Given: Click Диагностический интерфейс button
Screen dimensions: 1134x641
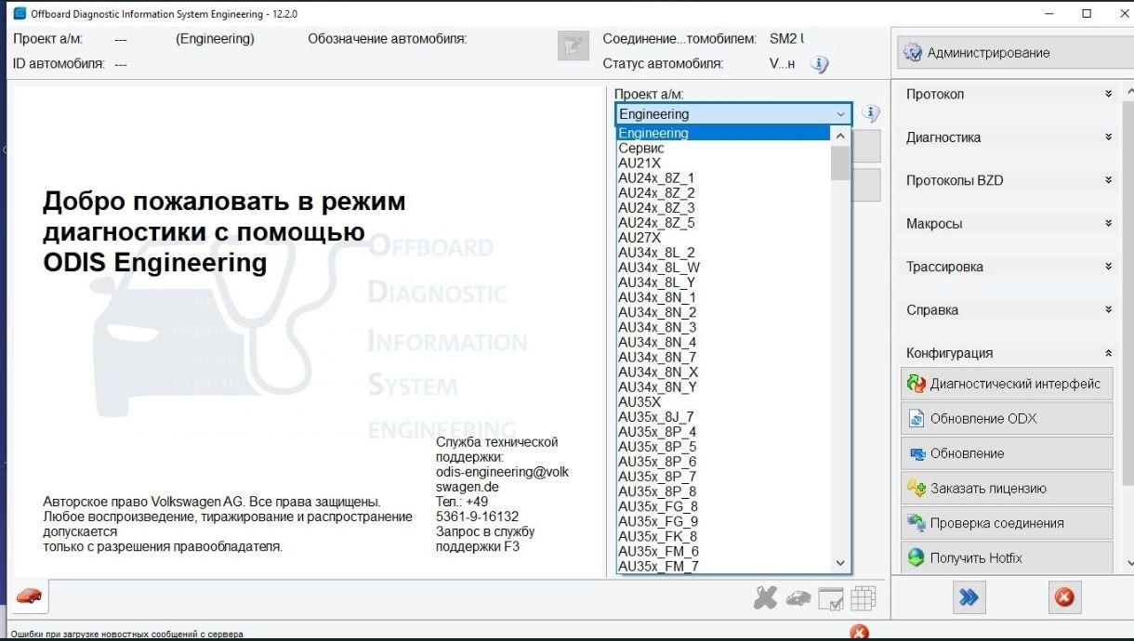Looking at the screenshot, I should point(1007,384).
